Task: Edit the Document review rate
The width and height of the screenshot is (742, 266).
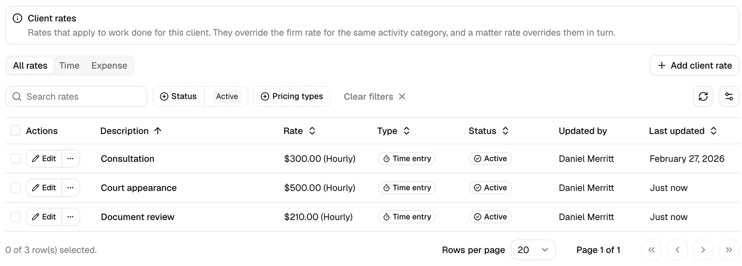Action: coord(44,217)
